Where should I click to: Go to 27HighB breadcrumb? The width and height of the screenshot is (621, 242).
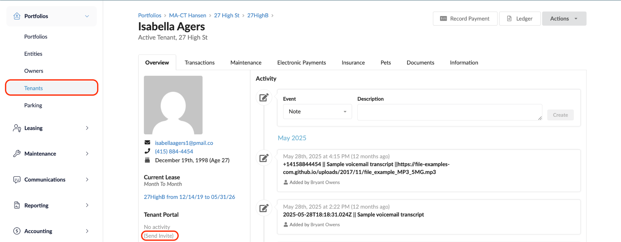click(x=258, y=15)
